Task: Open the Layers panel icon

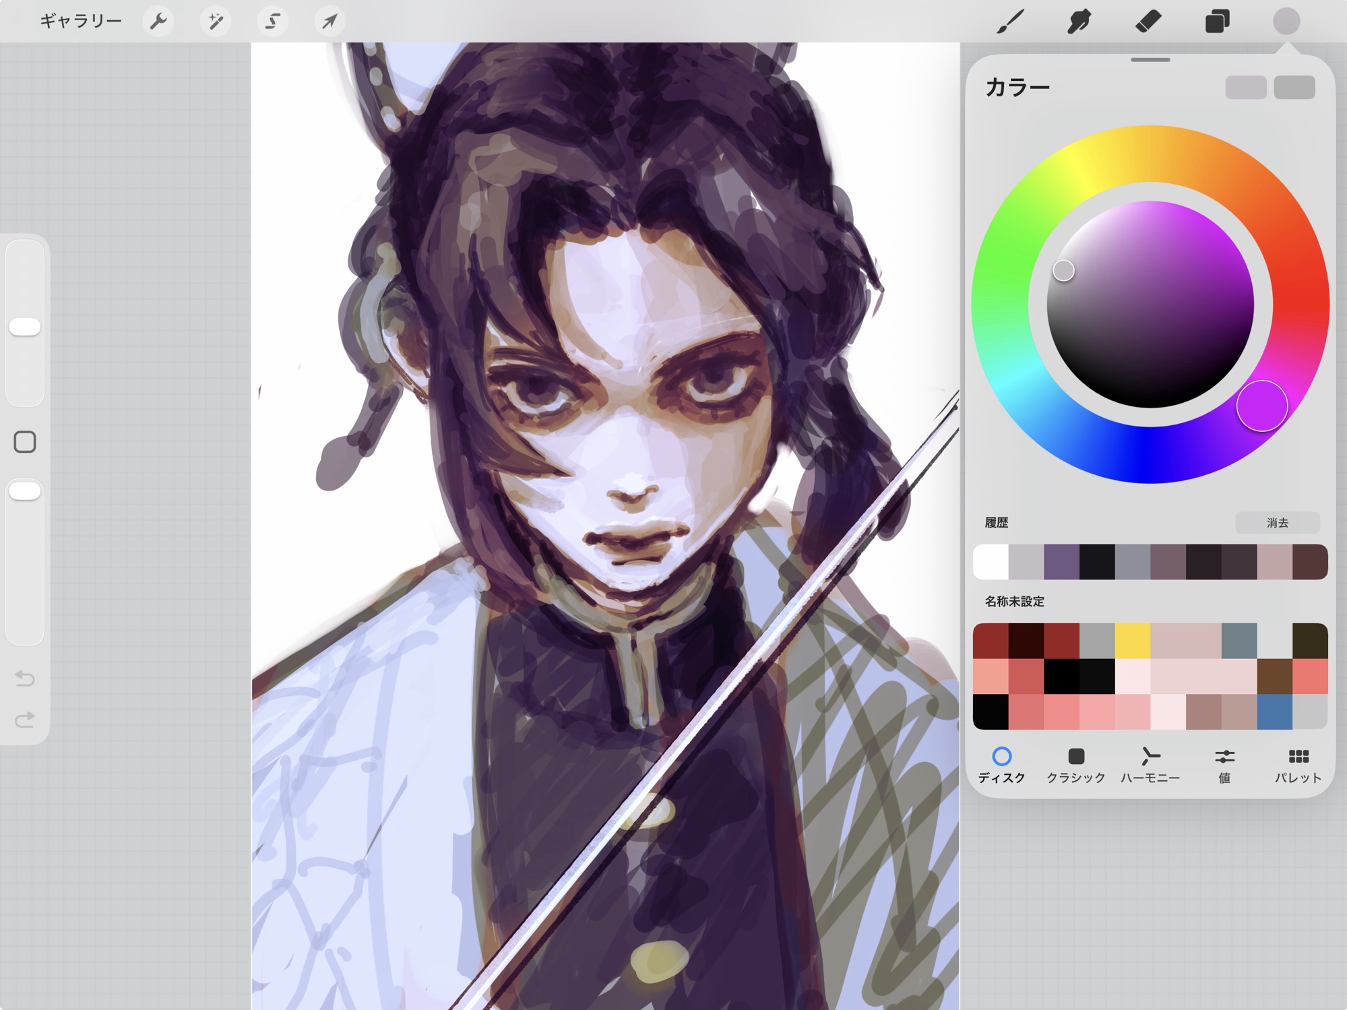Action: [x=1217, y=22]
